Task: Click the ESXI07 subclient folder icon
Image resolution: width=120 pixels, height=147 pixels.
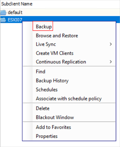Action: click(3, 20)
